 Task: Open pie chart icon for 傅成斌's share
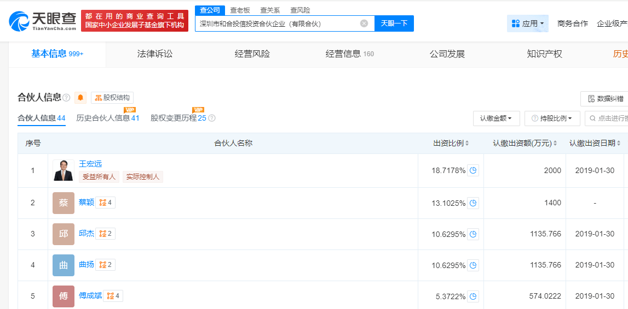point(473,296)
